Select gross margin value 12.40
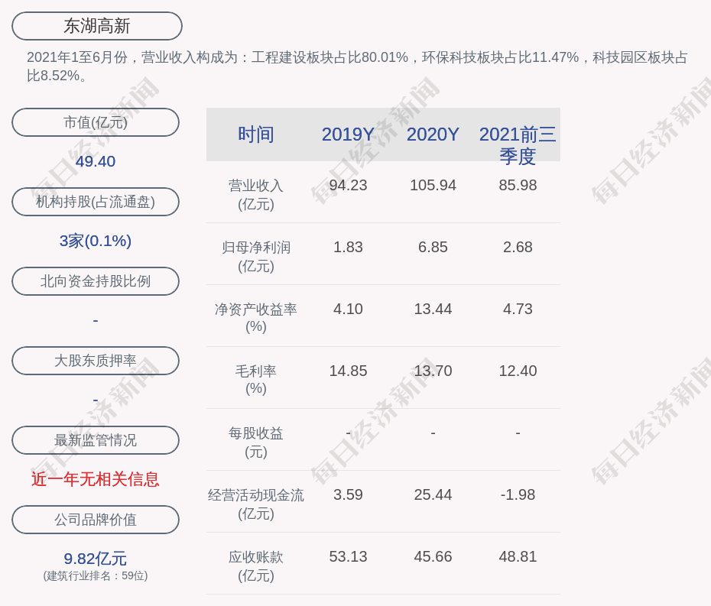711x606 pixels. tap(518, 371)
